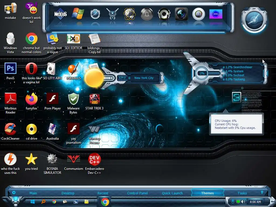Open the red Opera O icon
276x207 pixels.
(x=32, y=73)
